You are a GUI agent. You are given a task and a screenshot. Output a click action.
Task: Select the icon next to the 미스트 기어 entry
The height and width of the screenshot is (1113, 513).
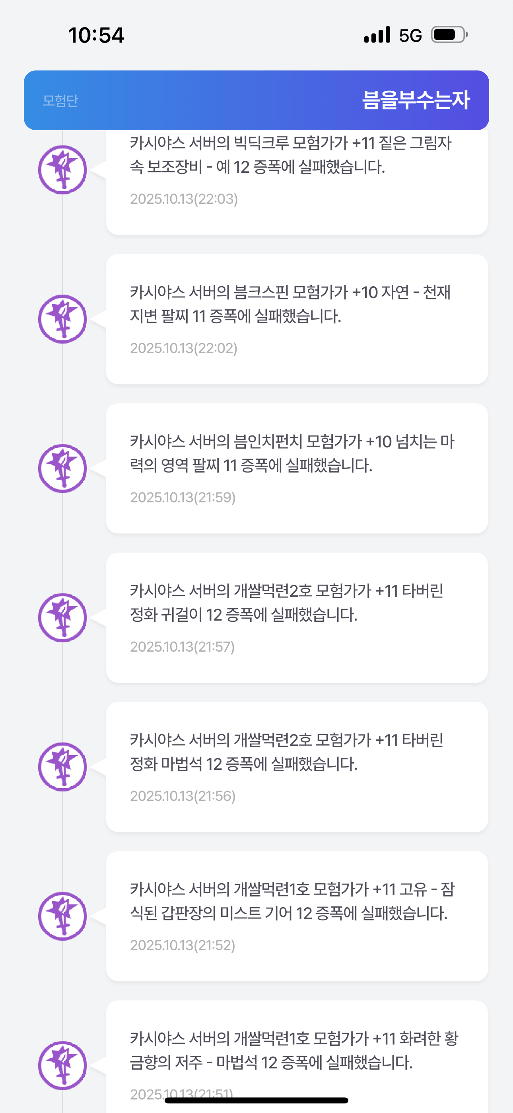click(x=62, y=916)
